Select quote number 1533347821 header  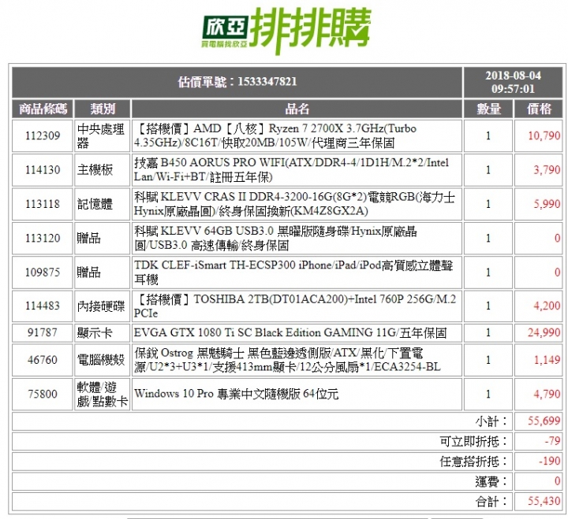click(237, 82)
